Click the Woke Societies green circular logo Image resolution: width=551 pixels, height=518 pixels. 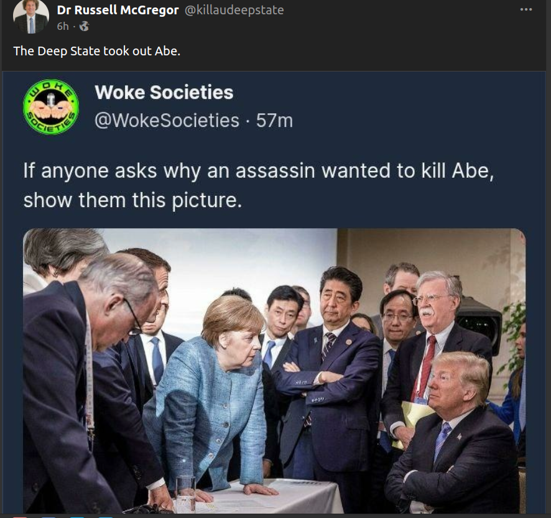[x=51, y=107]
